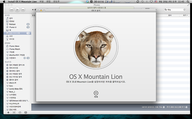Click the add playlist plus button
This screenshot has height=119, width=192.
[x=8, y=113]
